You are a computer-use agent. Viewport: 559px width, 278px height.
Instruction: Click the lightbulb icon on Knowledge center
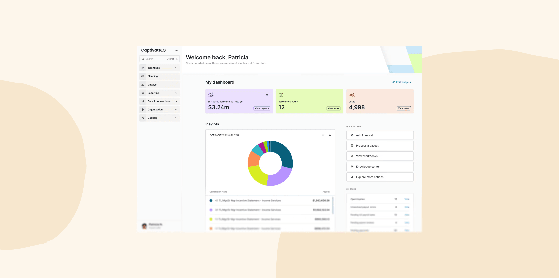click(x=352, y=167)
